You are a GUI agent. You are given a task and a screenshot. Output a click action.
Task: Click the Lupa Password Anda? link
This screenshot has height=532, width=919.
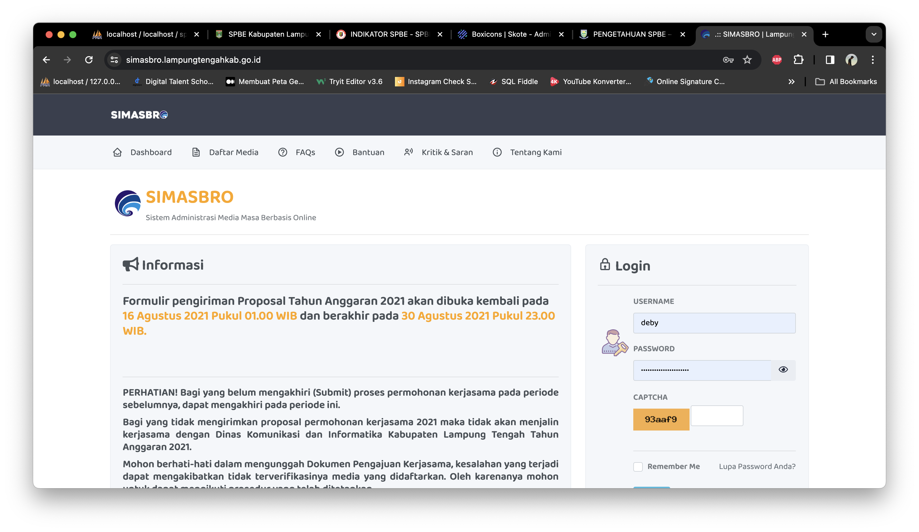[757, 466]
